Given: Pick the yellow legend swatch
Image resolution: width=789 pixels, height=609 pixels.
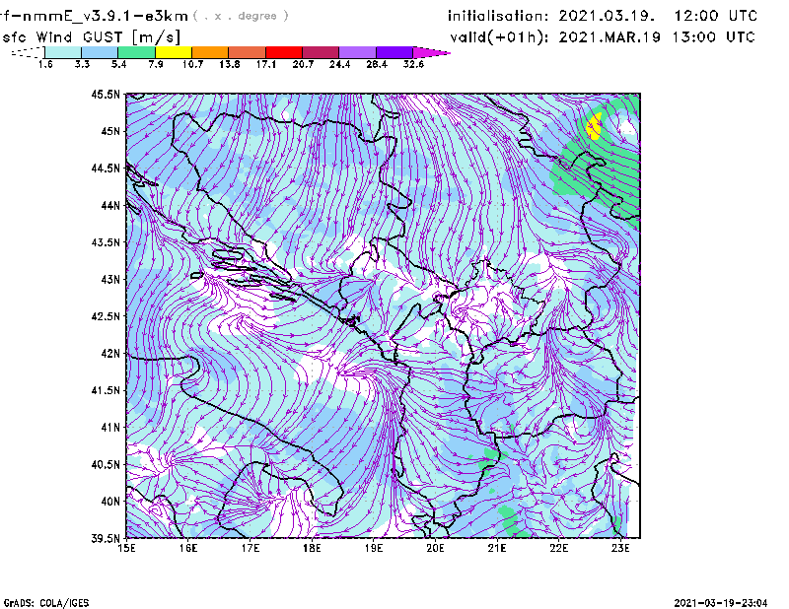Looking at the screenshot, I should pyautogui.click(x=174, y=52).
